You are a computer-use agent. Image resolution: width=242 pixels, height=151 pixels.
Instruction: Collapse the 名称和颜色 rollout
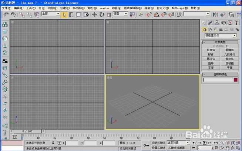click(x=220, y=74)
